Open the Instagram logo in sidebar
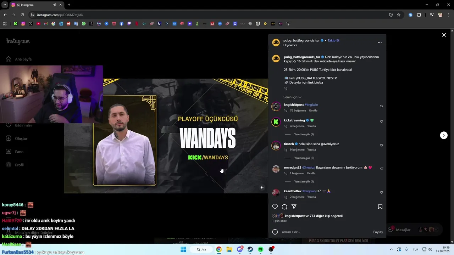 [x=18, y=41]
